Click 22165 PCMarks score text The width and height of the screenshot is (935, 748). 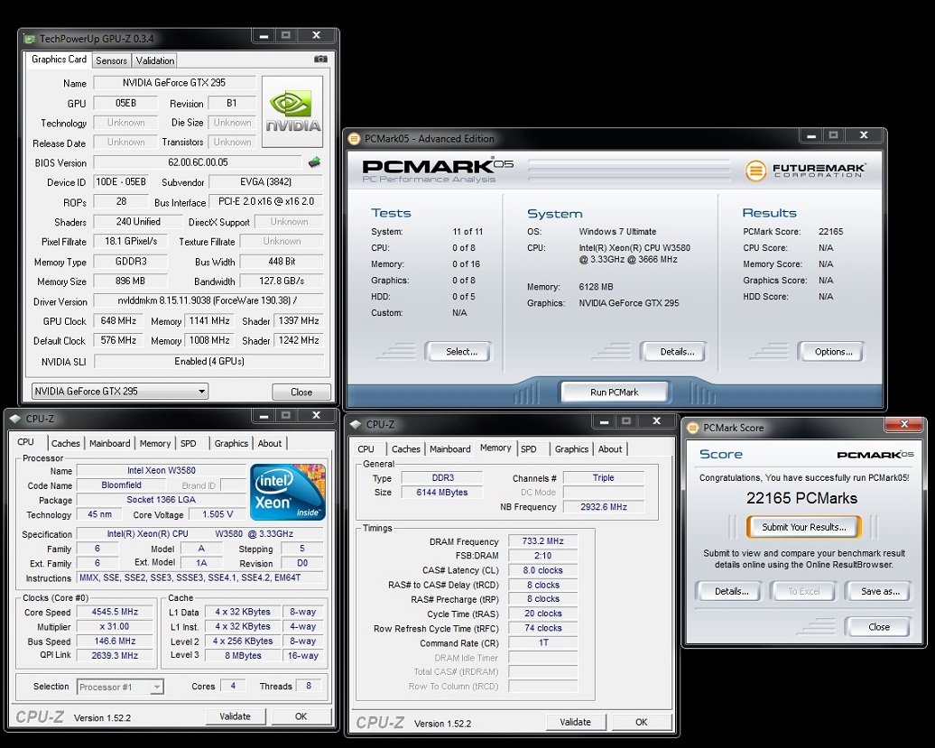click(x=801, y=498)
